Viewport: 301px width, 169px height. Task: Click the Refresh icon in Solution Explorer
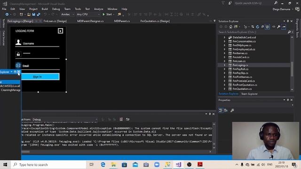(x=257, y=27)
